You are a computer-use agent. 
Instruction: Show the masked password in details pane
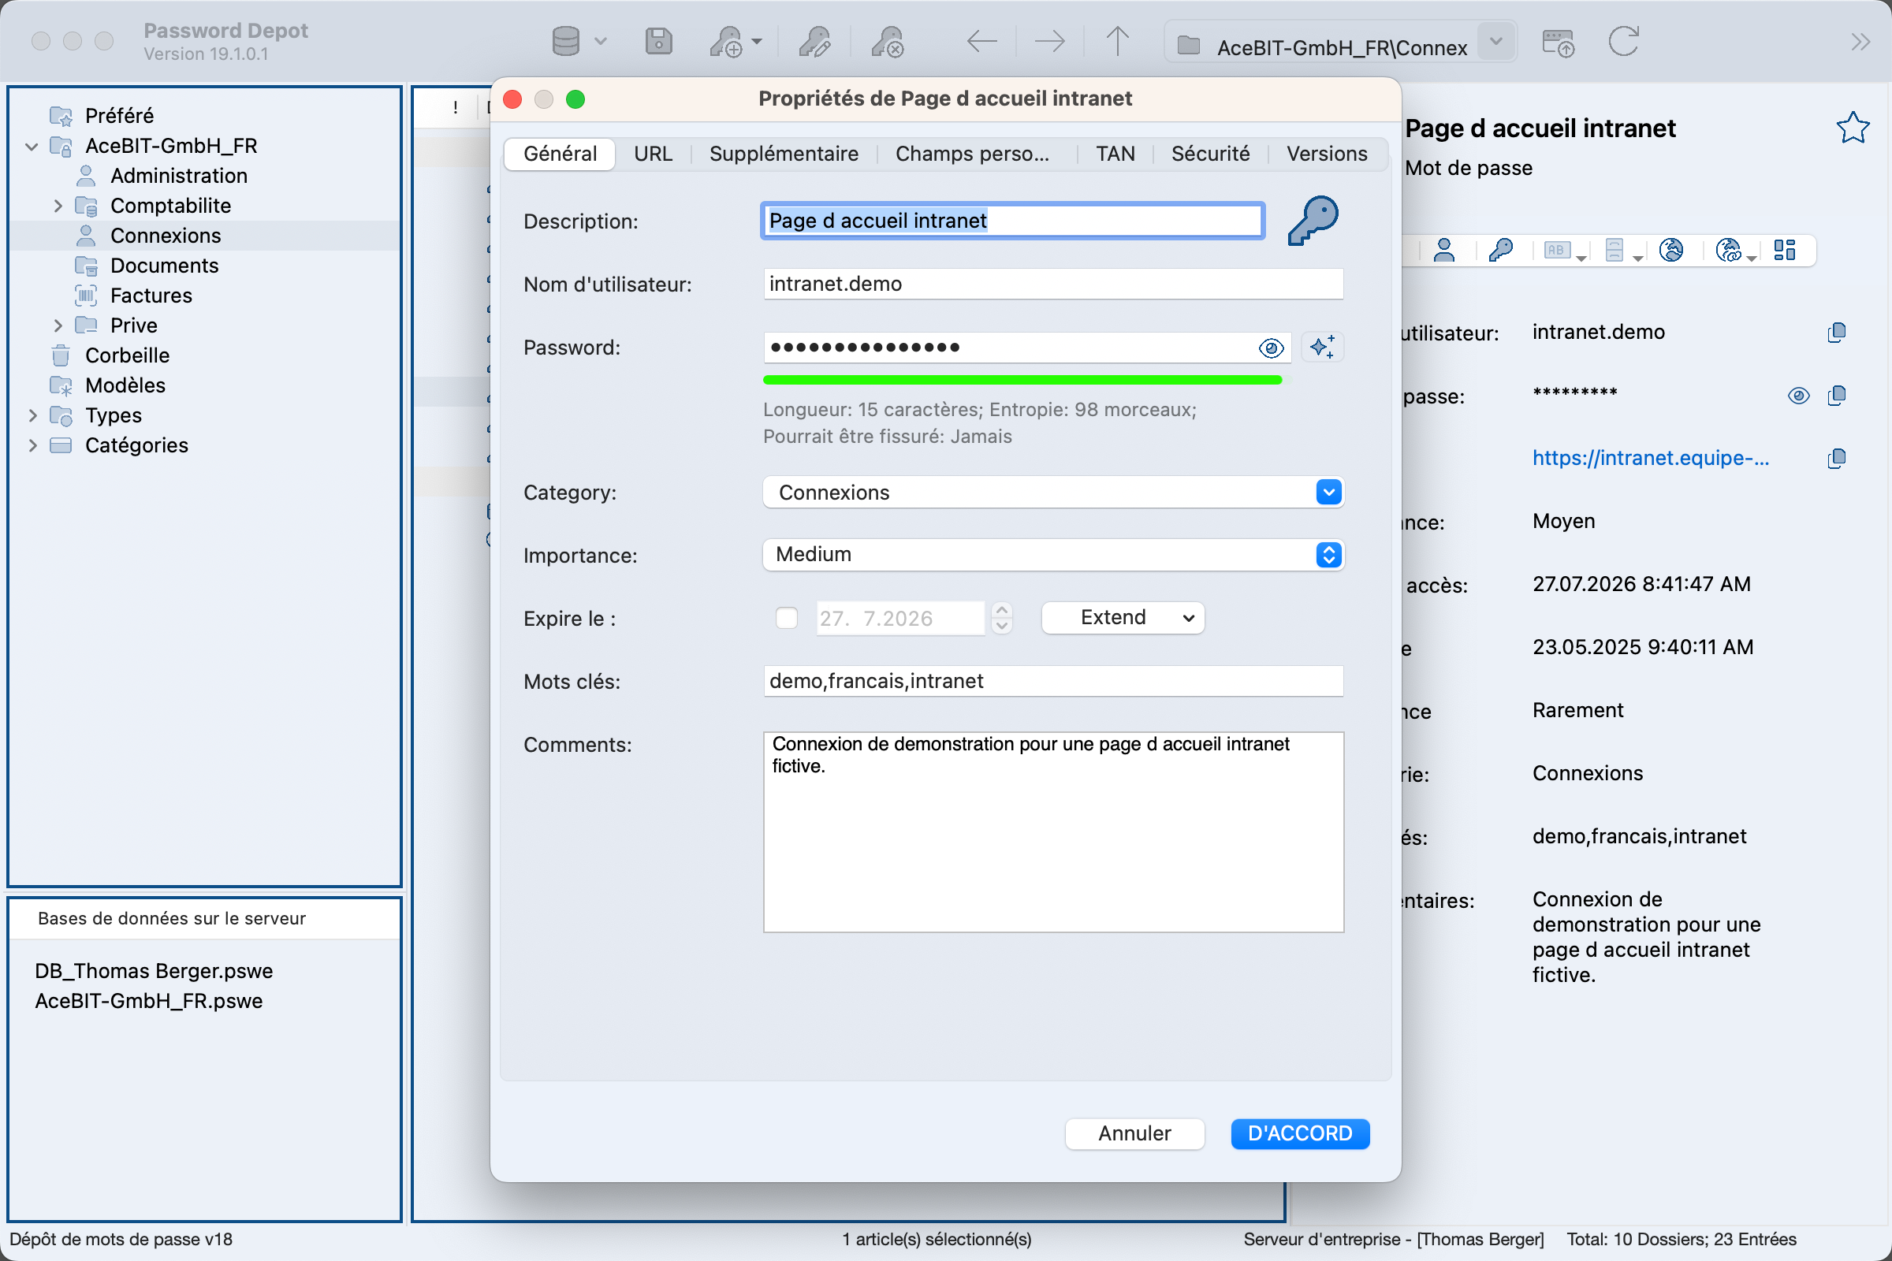click(x=1799, y=395)
